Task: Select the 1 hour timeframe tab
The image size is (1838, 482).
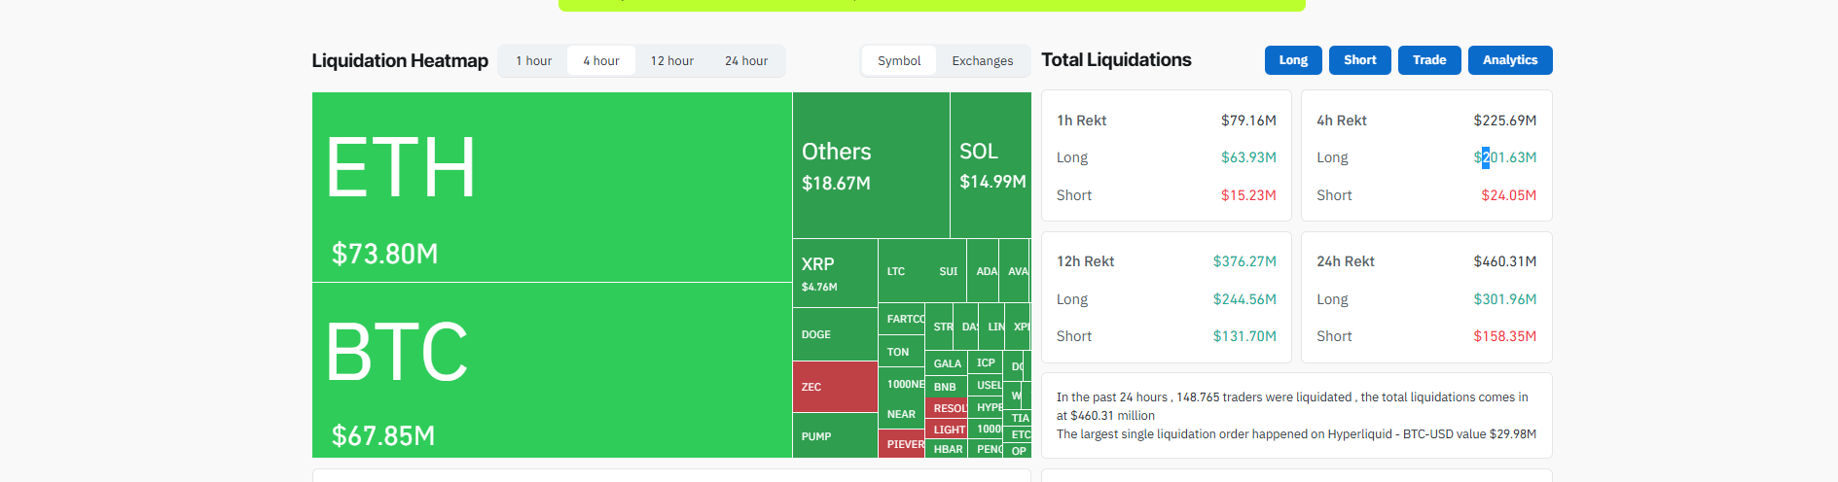Action: pyautogui.click(x=533, y=61)
